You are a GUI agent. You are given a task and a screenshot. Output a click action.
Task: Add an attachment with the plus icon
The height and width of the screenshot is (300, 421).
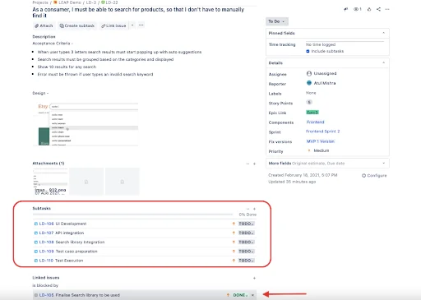254,164
